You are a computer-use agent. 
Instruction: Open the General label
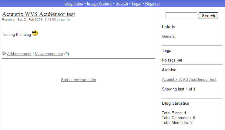point(169,36)
